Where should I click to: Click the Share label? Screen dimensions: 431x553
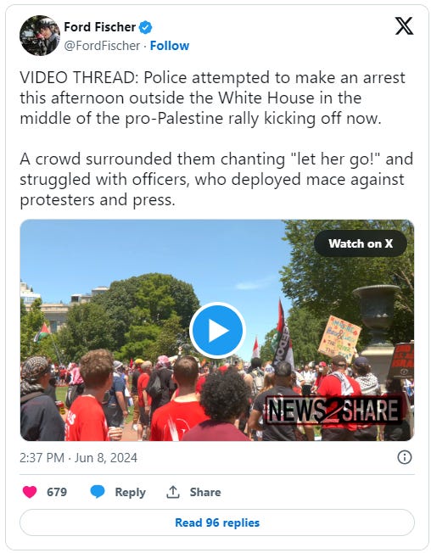[205, 492]
